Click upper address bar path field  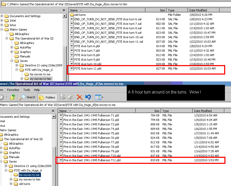pyautogui.click(x=116, y=4)
